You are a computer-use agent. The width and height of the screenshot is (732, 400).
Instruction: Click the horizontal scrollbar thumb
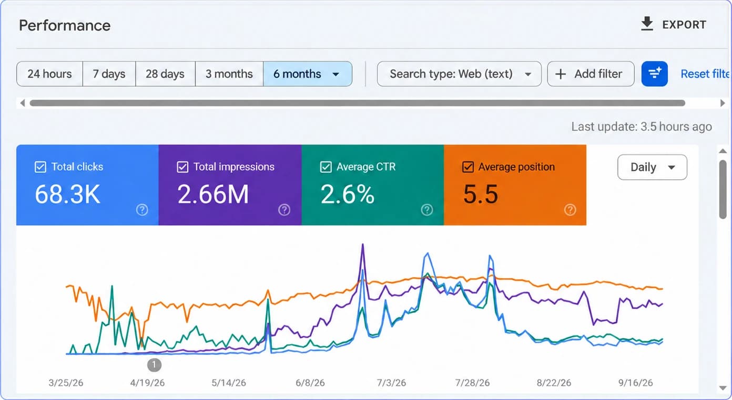coord(358,103)
